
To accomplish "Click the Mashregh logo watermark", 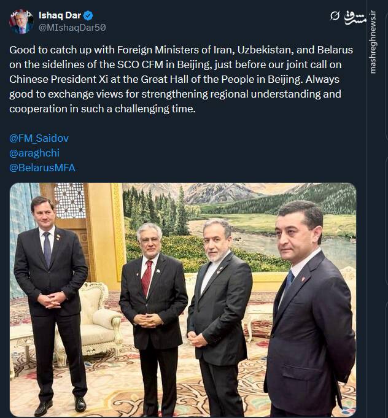I will 355,15.
